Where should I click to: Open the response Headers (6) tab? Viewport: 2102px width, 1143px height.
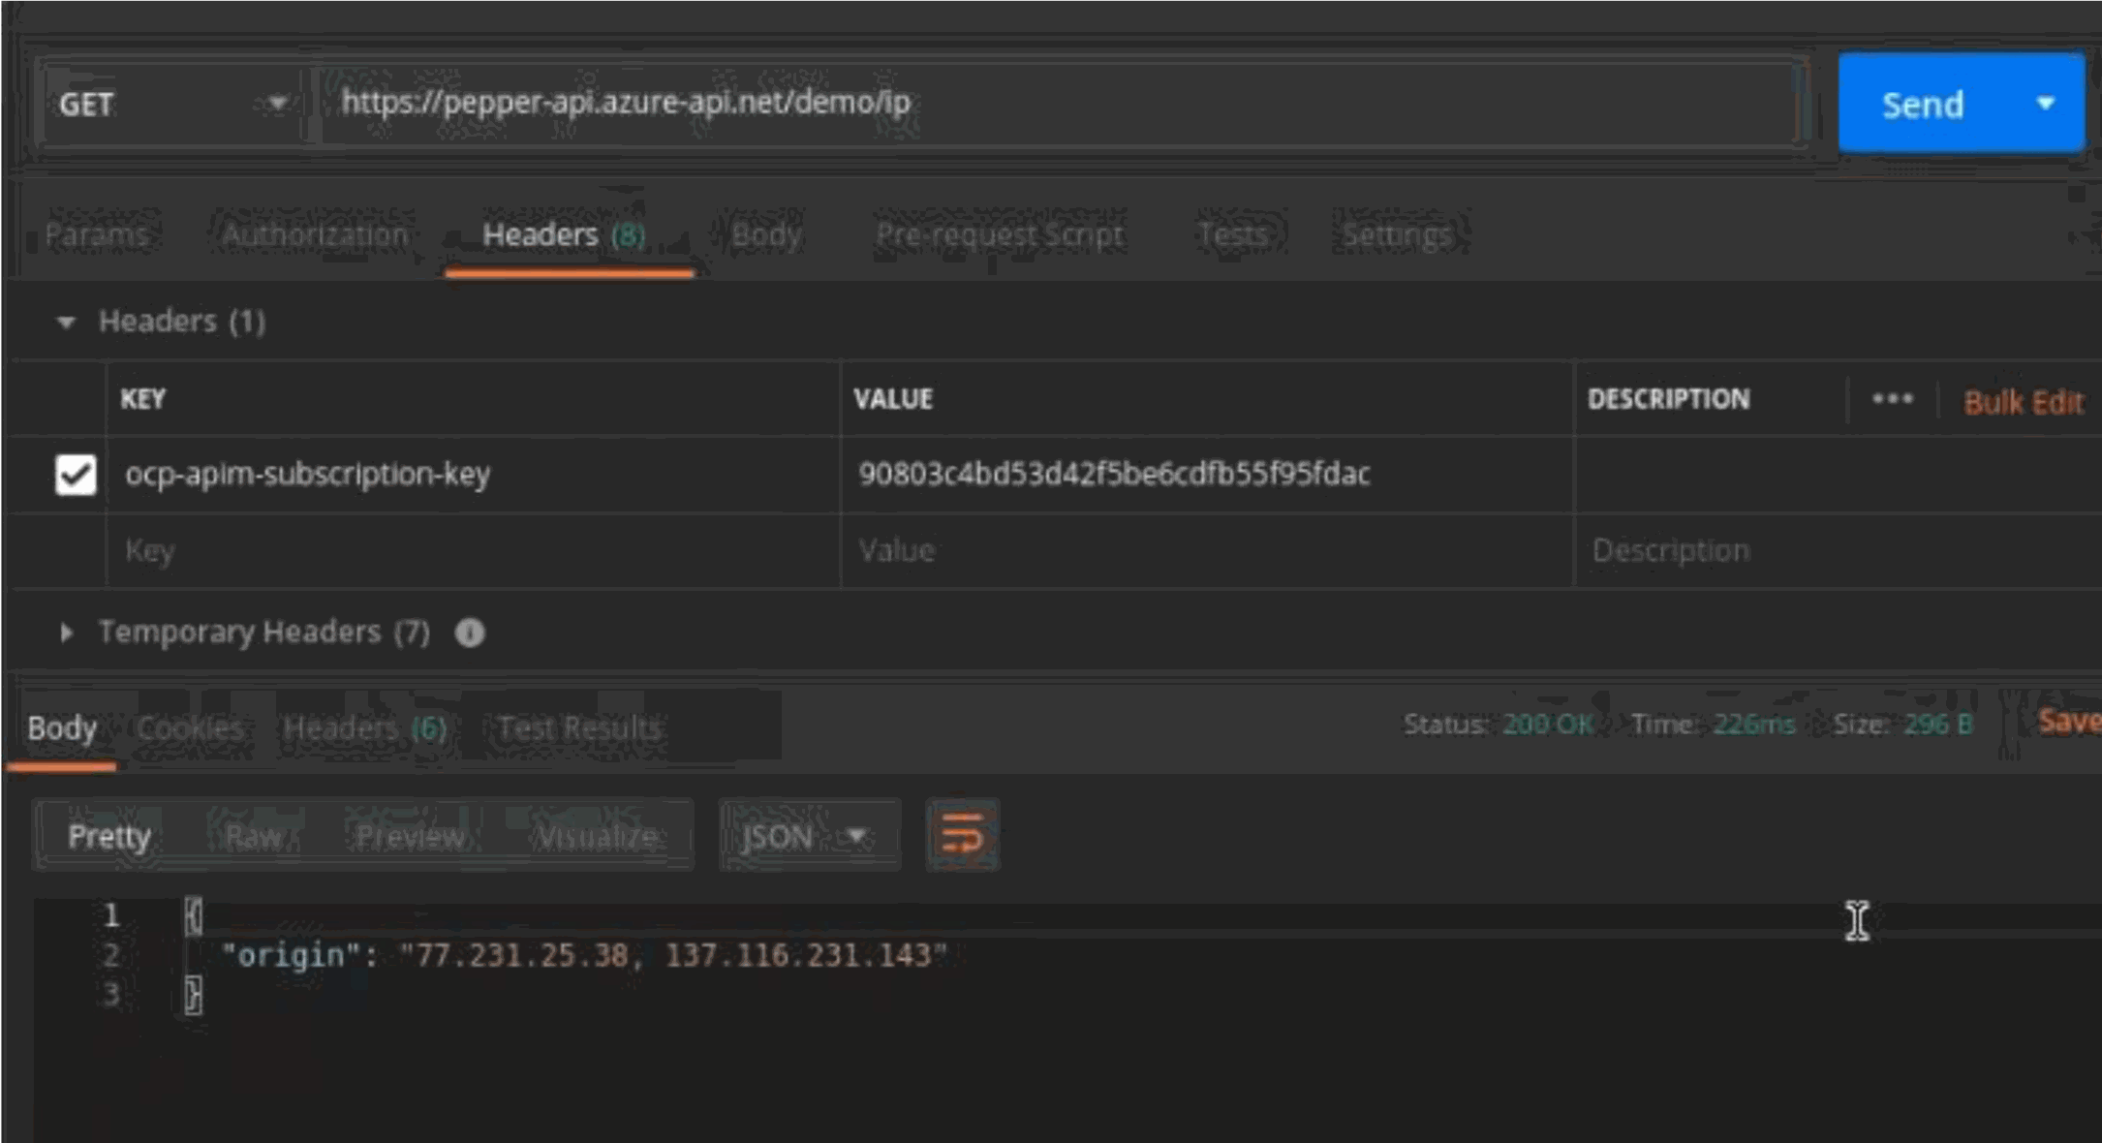(365, 727)
